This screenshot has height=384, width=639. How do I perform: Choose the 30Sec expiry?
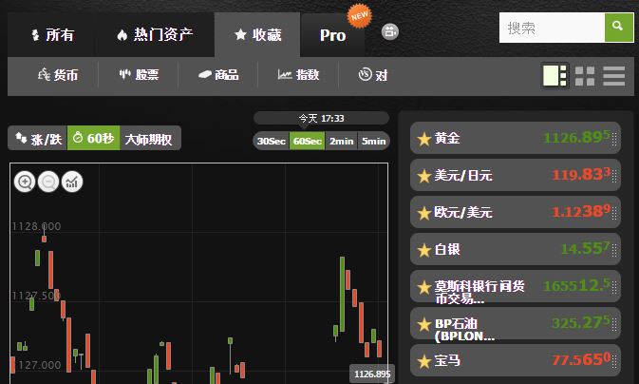271,141
